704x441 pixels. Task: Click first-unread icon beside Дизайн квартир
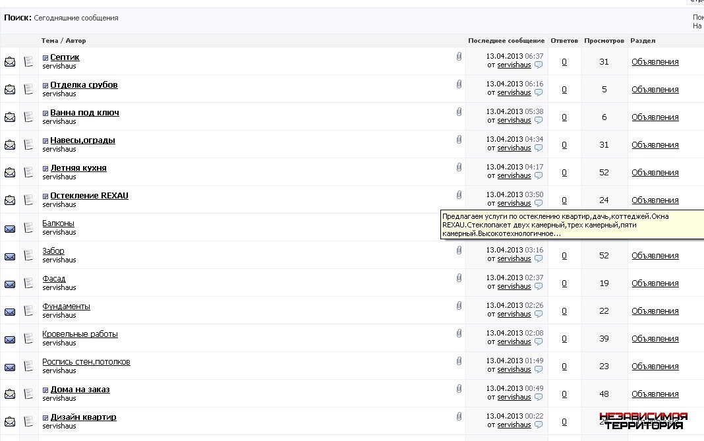pos(45,418)
